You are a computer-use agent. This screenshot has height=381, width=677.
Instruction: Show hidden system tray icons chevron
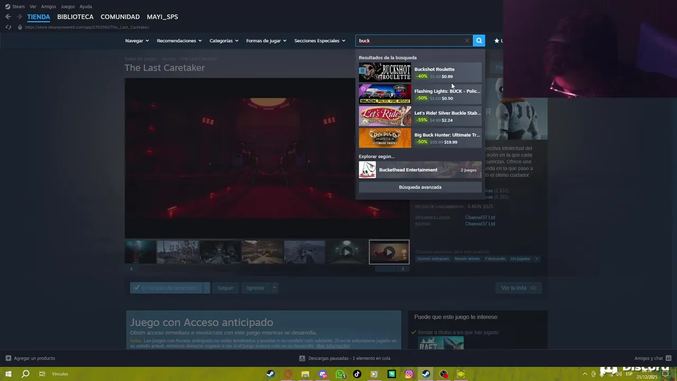point(585,374)
